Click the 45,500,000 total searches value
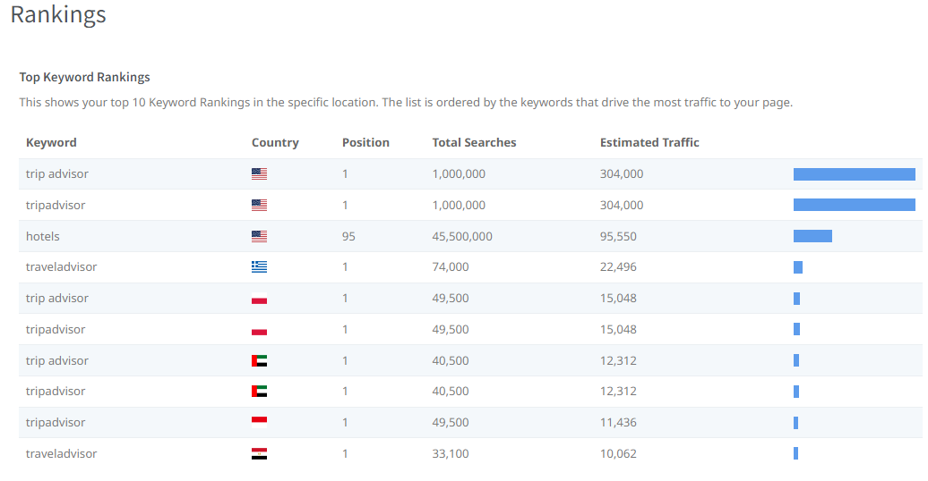 [462, 237]
